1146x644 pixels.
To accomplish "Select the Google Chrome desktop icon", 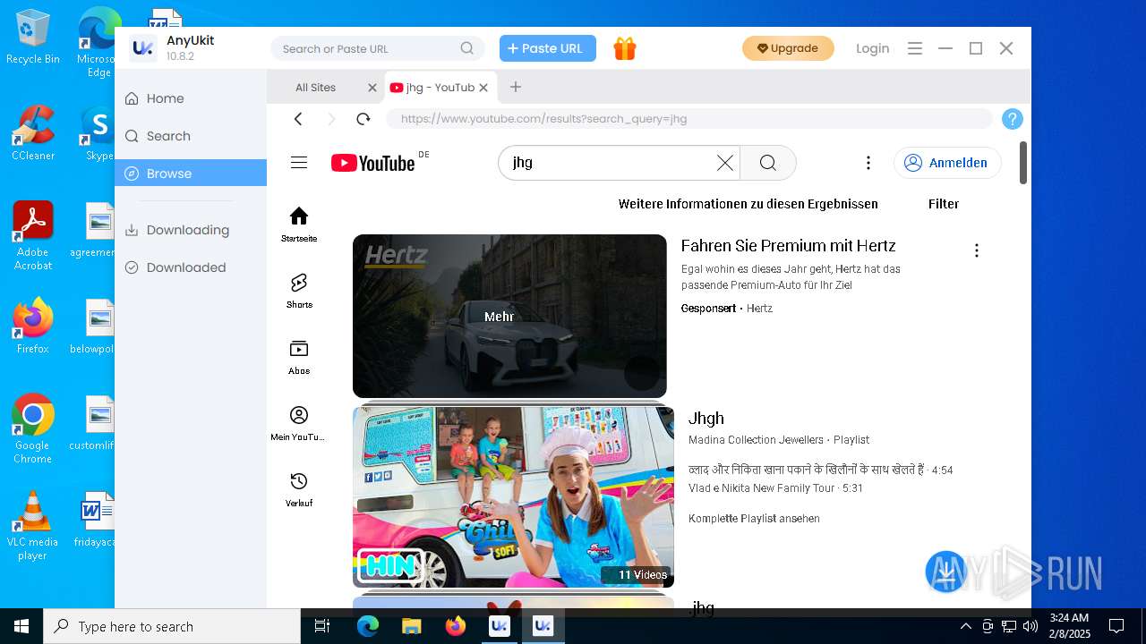I will pos(33,429).
